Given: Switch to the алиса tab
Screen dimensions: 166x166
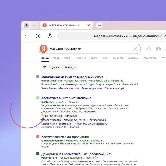Looking at the screenshot, I should (x=56, y=58).
